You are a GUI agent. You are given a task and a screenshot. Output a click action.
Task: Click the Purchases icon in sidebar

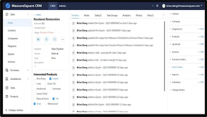click(7, 70)
